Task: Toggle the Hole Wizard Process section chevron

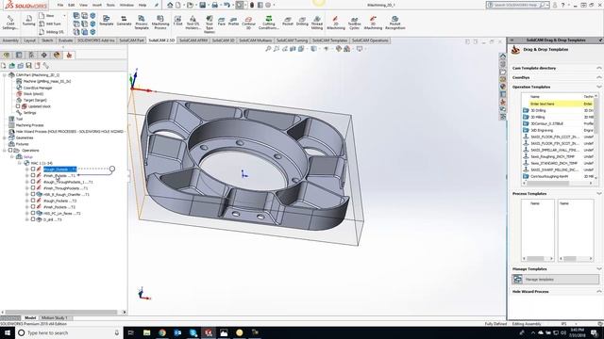Action: point(598,291)
